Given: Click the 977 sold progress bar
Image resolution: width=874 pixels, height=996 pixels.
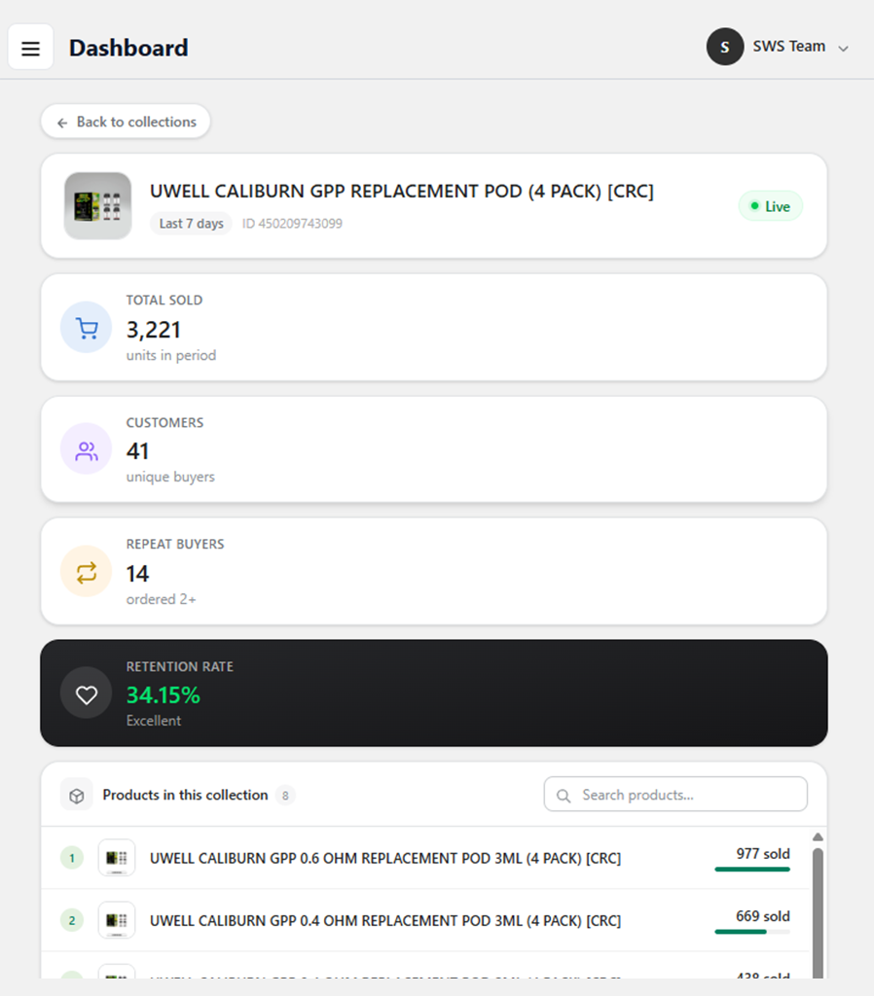Looking at the screenshot, I should point(752,869).
